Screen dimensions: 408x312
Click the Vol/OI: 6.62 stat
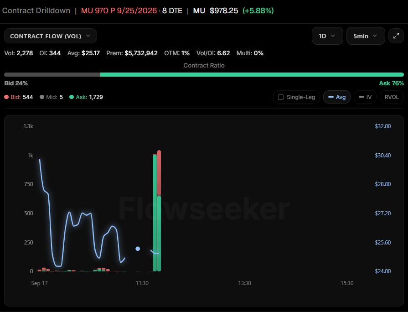pos(213,53)
